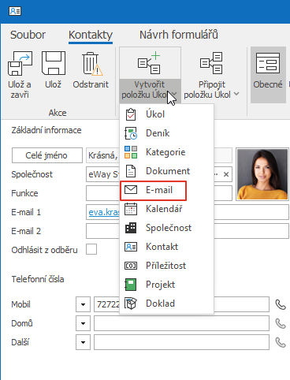This screenshot has width=290, height=380.
Task: Click the Kategorie colored squares icon
Action: 131,152
